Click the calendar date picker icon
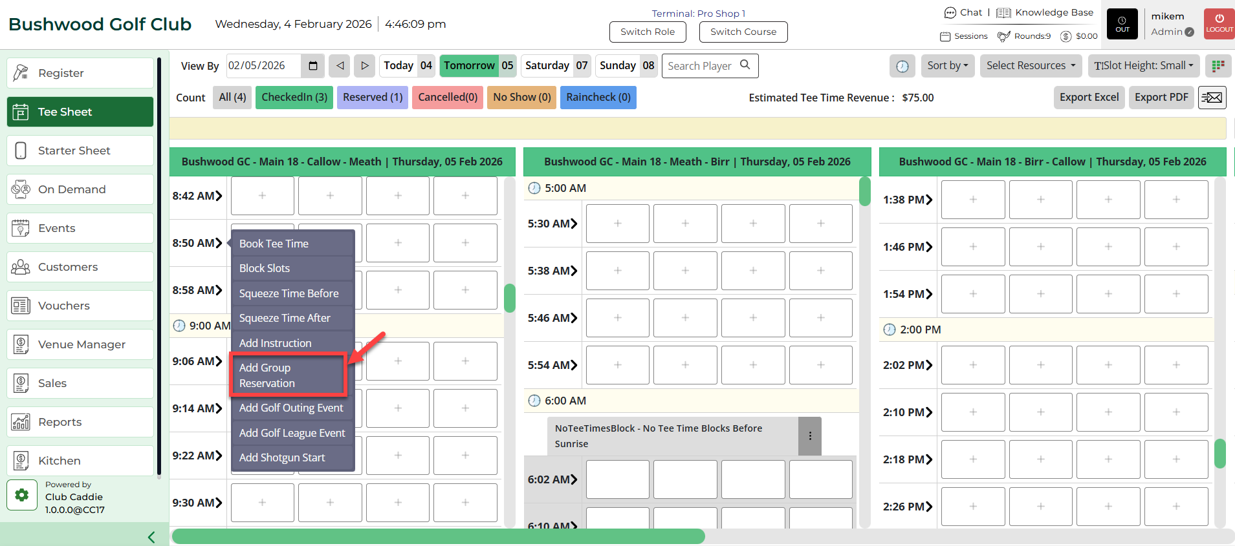The image size is (1235, 546). (313, 66)
